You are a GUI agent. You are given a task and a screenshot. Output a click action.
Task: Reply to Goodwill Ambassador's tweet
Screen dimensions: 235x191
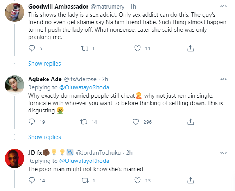(x=33, y=48)
